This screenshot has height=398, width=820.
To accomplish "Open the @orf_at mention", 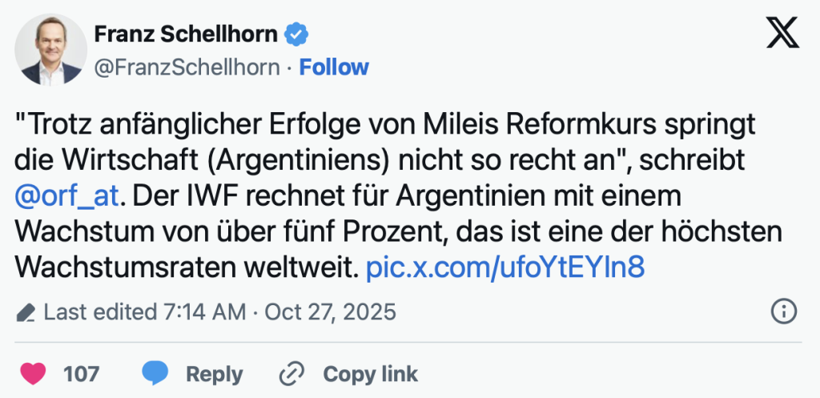I will pyautogui.click(x=67, y=195).
